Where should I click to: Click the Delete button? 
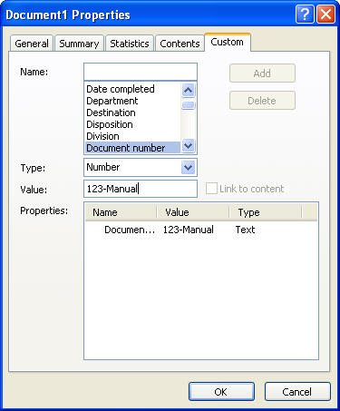[262, 101]
